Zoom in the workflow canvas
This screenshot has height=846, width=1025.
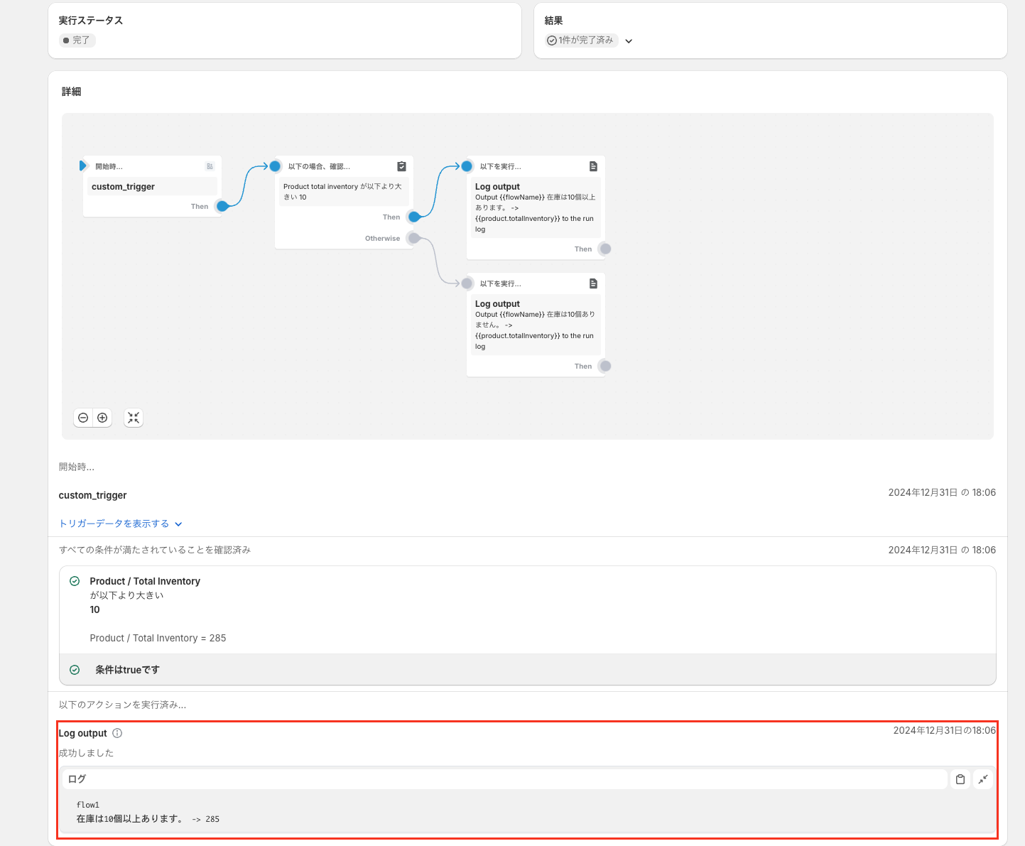pyautogui.click(x=102, y=418)
